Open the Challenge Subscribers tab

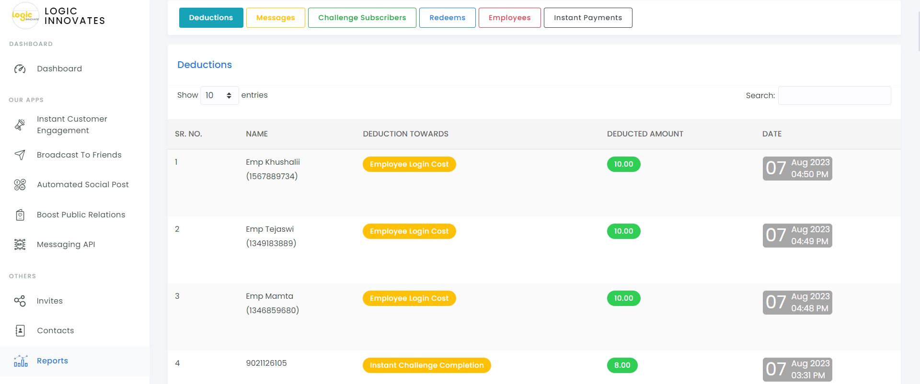tap(362, 18)
